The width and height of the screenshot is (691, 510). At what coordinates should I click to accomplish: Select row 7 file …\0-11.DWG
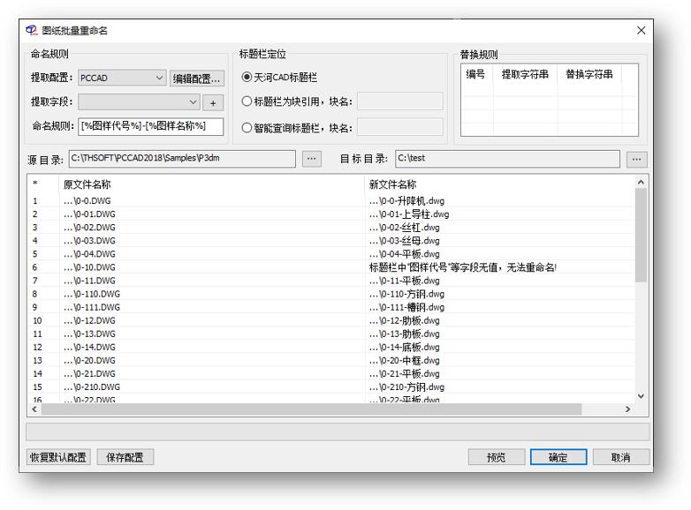pos(89,281)
